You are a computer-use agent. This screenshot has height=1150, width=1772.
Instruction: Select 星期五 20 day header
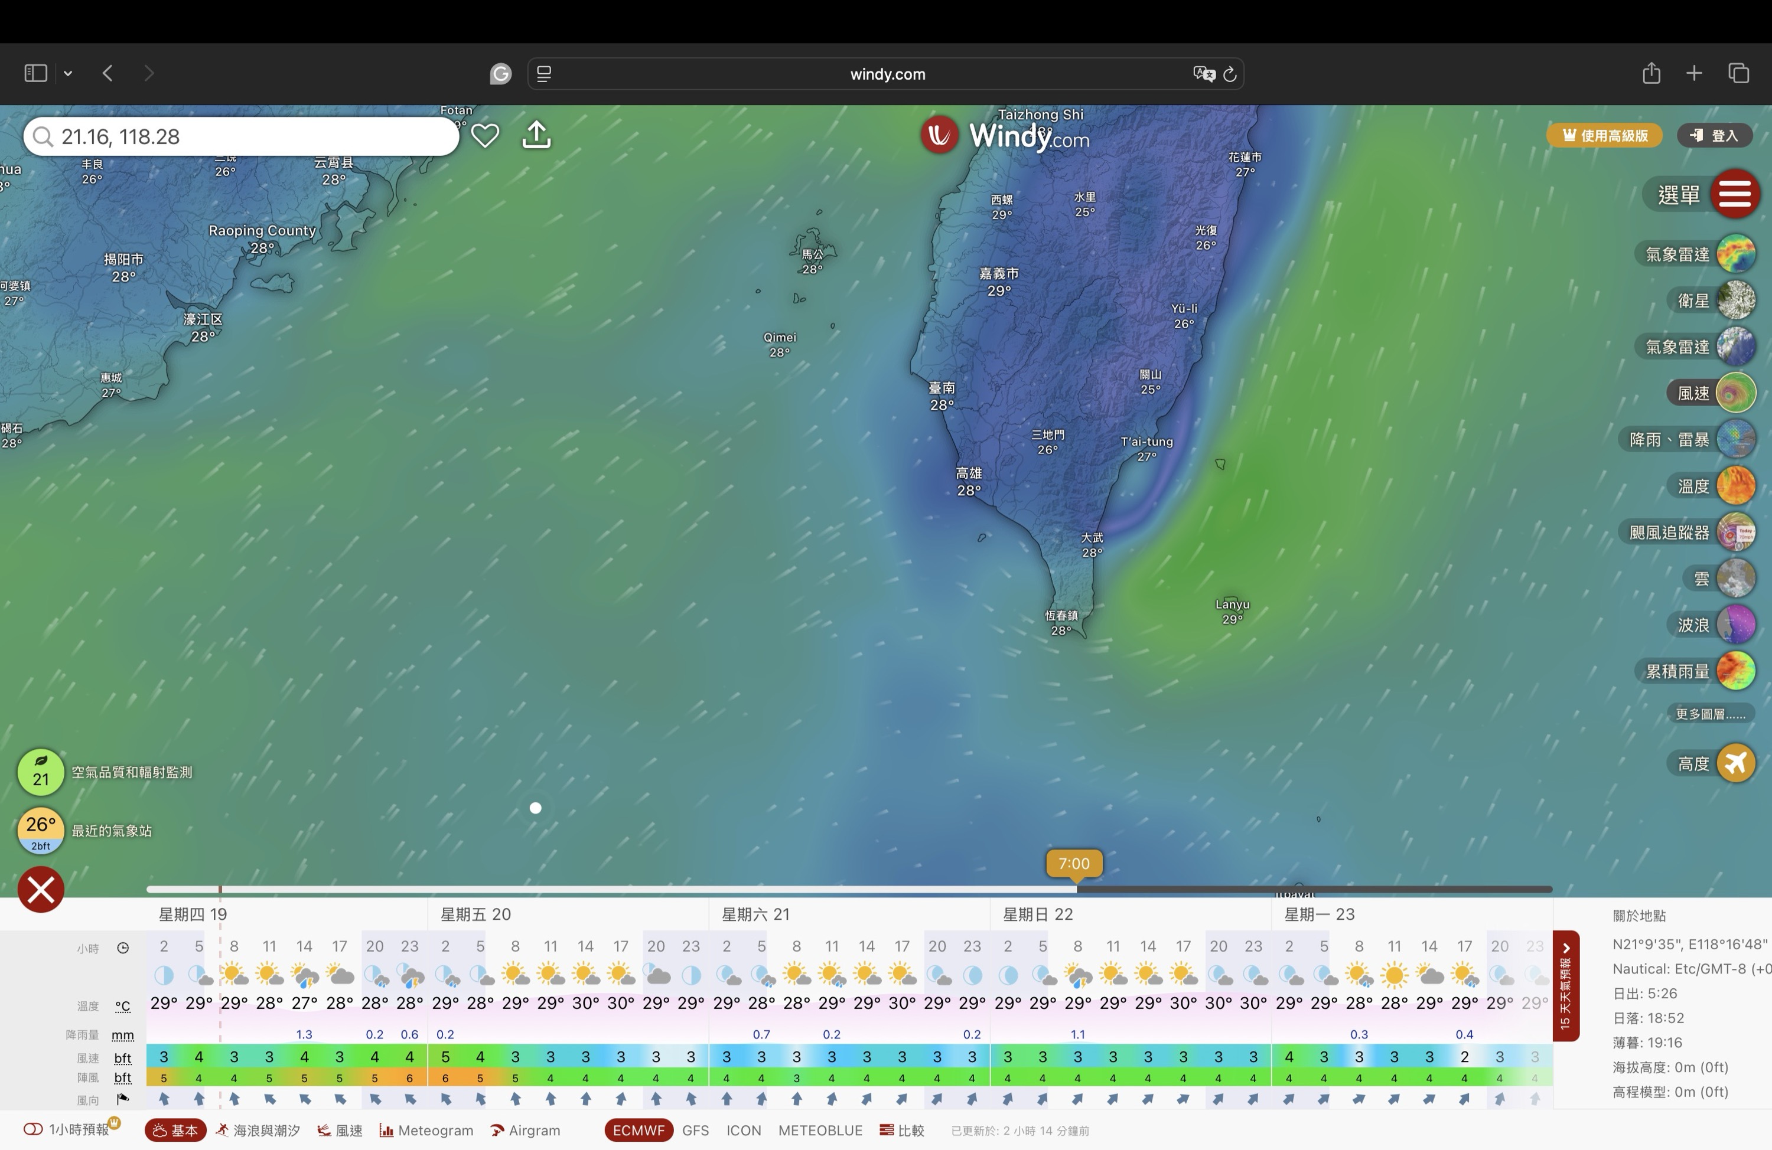click(x=475, y=914)
